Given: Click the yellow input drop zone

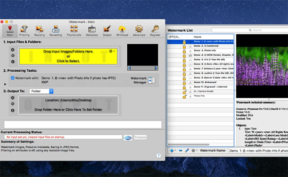Looking at the screenshot, I should click(68, 56).
